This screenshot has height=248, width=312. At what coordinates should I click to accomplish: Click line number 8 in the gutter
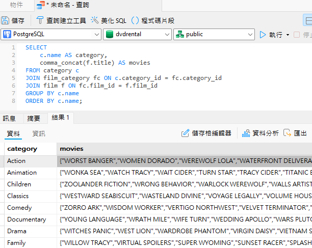click(x=13, y=101)
